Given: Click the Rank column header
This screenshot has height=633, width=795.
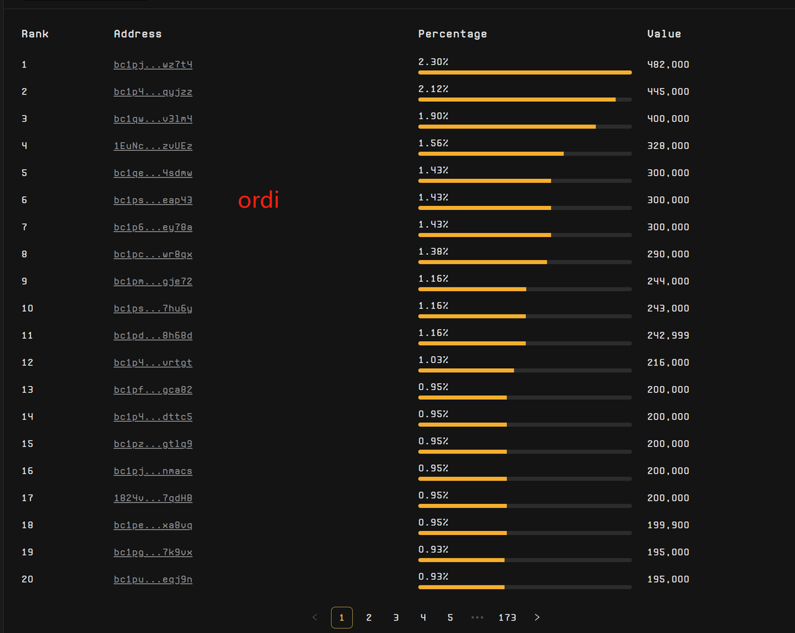Looking at the screenshot, I should click(35, 34).
